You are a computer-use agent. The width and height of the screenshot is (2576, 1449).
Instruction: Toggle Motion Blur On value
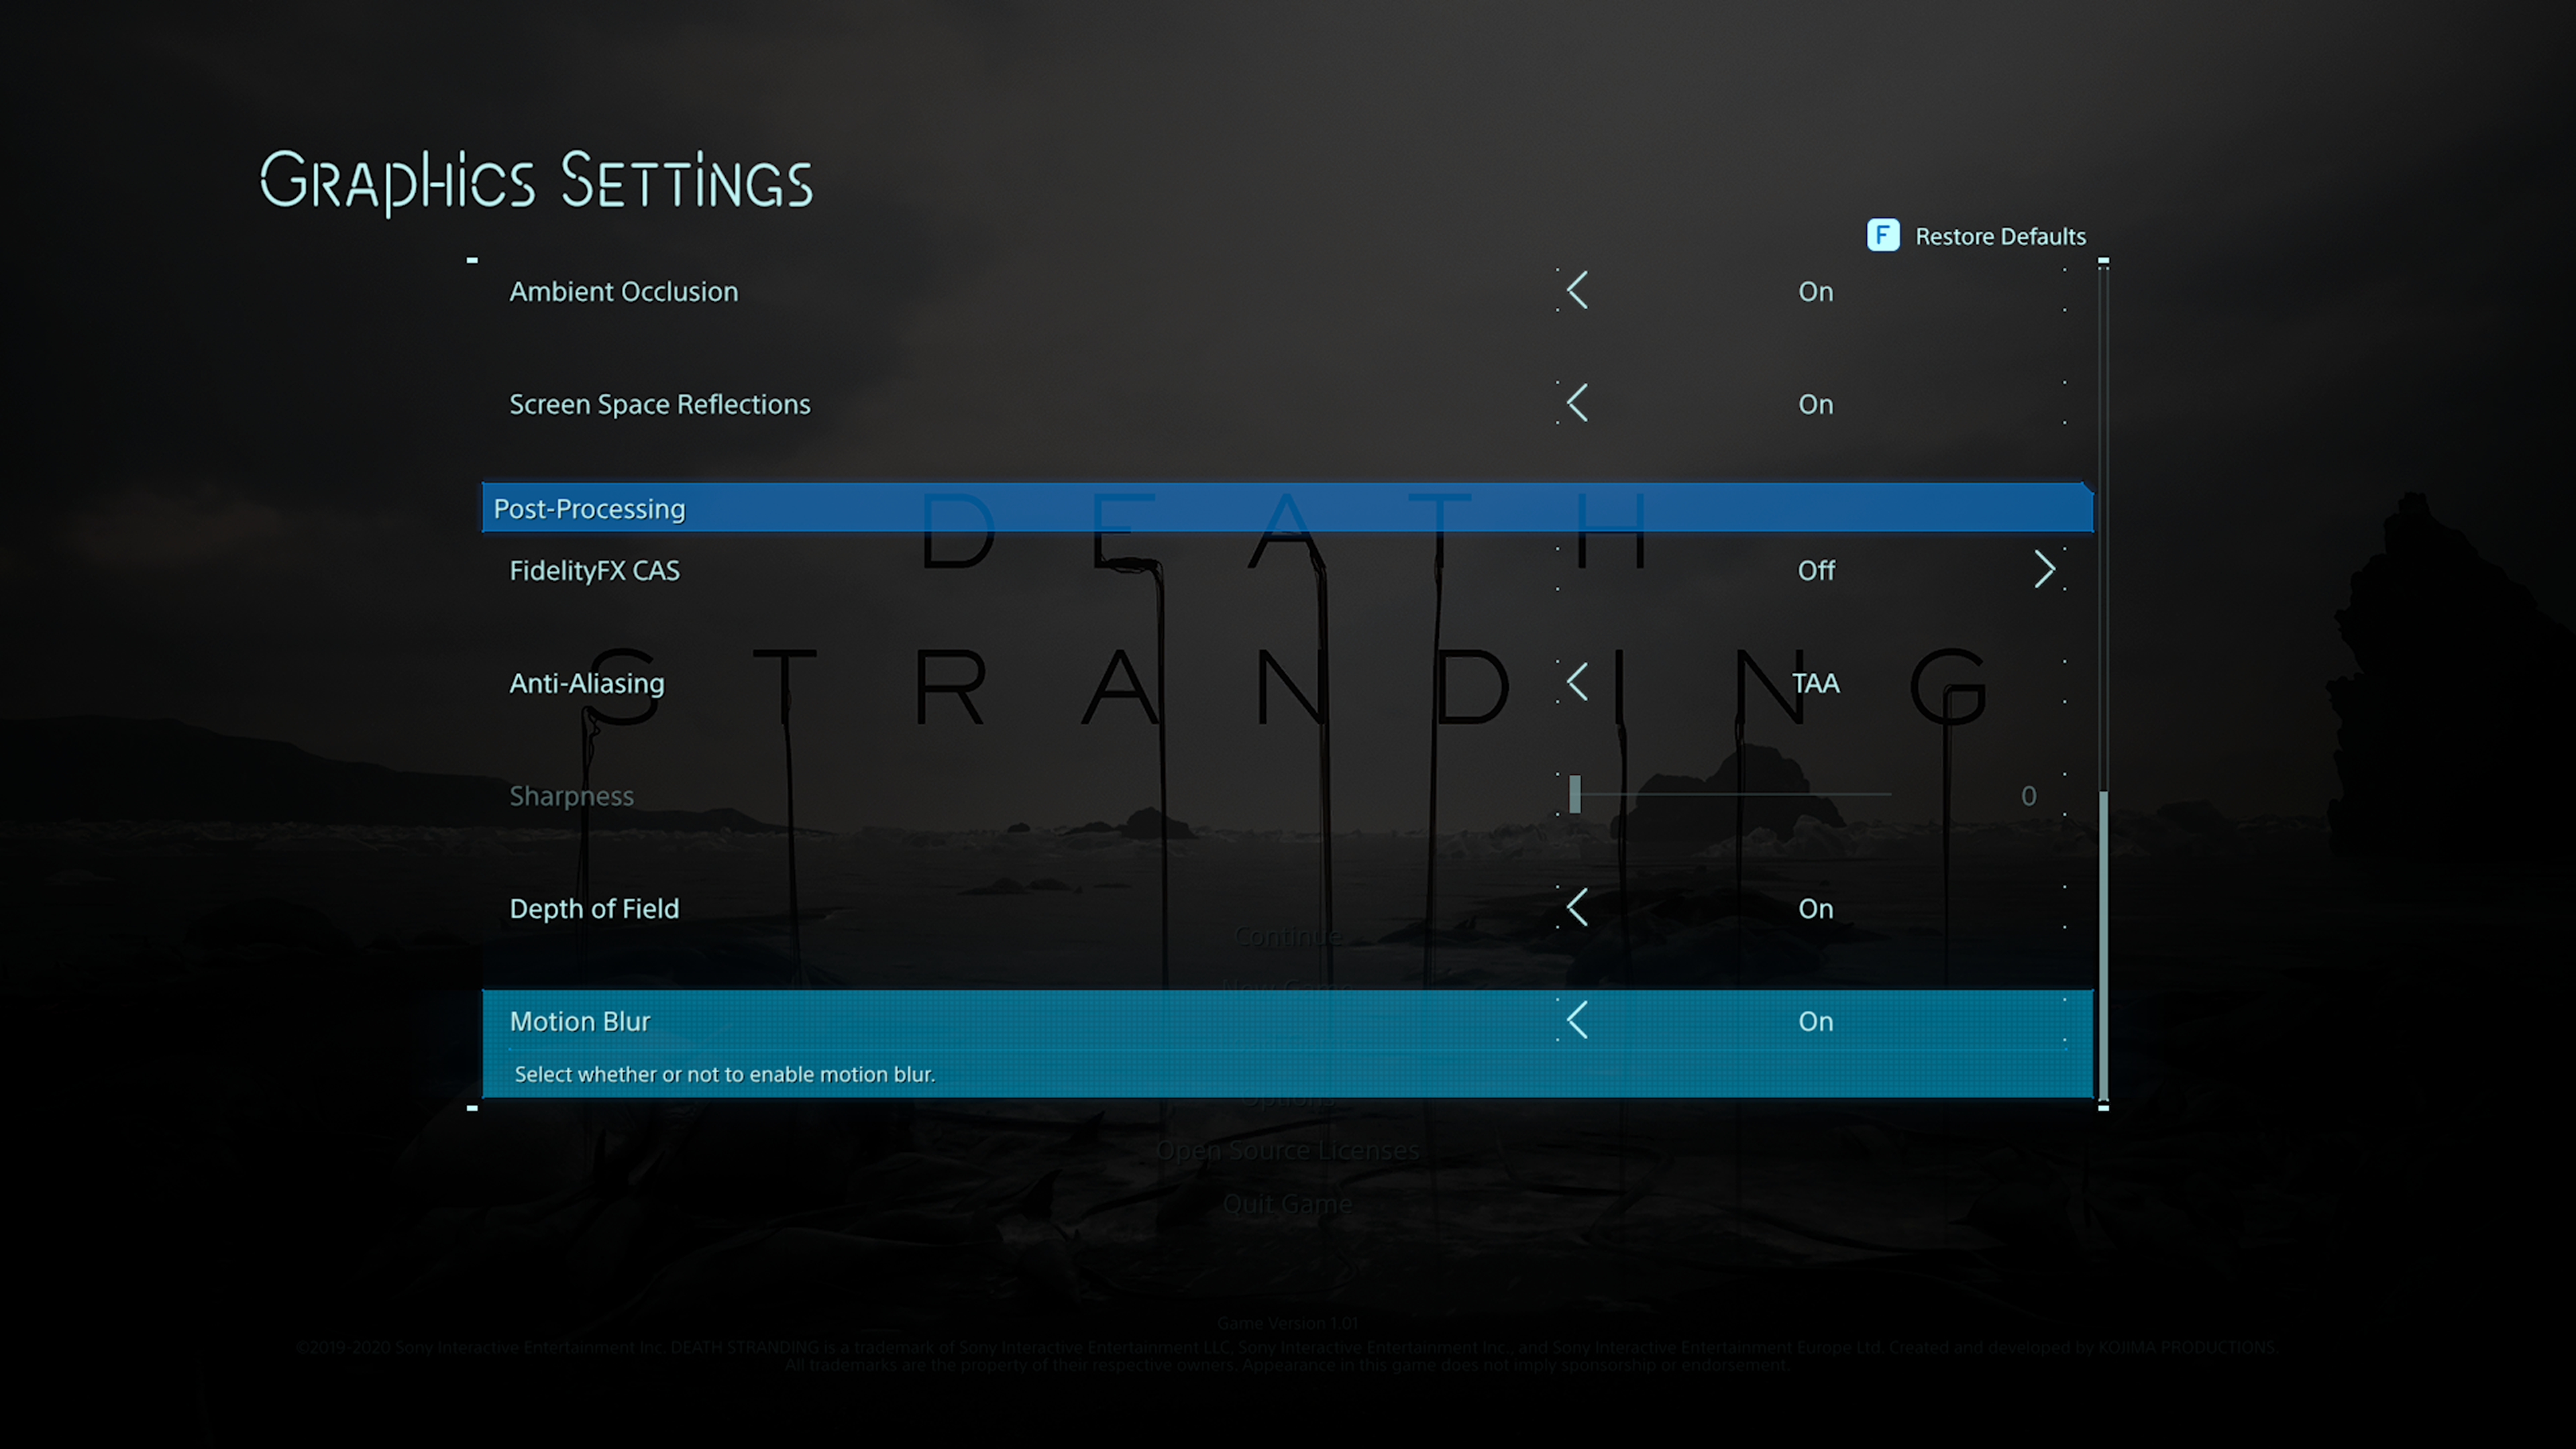click(x=1815, y=1021)
